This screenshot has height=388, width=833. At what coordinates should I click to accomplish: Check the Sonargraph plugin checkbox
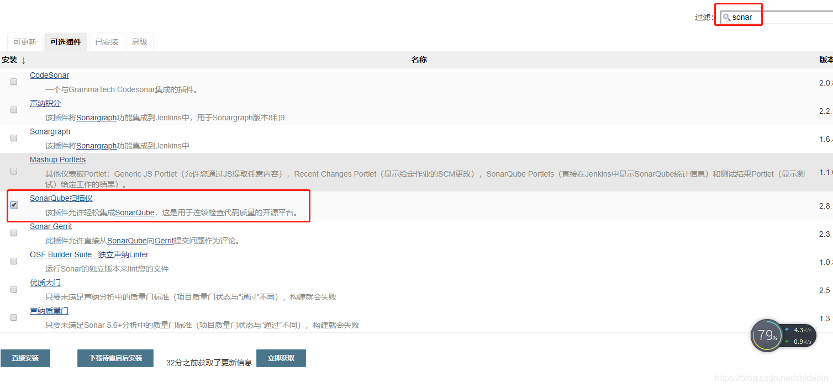point(14,138)
